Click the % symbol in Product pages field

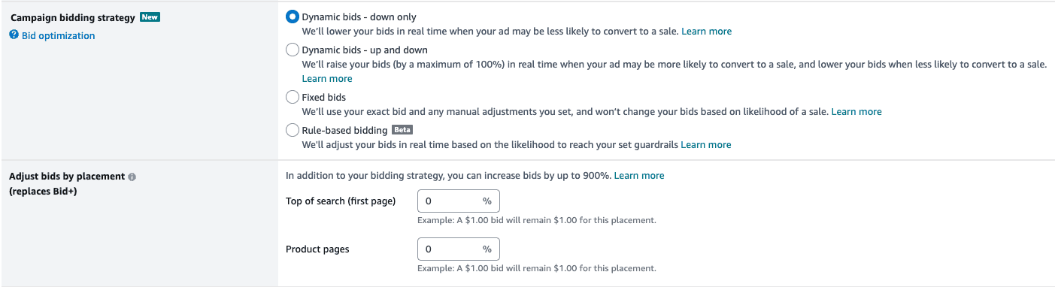(x=487, y=249)
